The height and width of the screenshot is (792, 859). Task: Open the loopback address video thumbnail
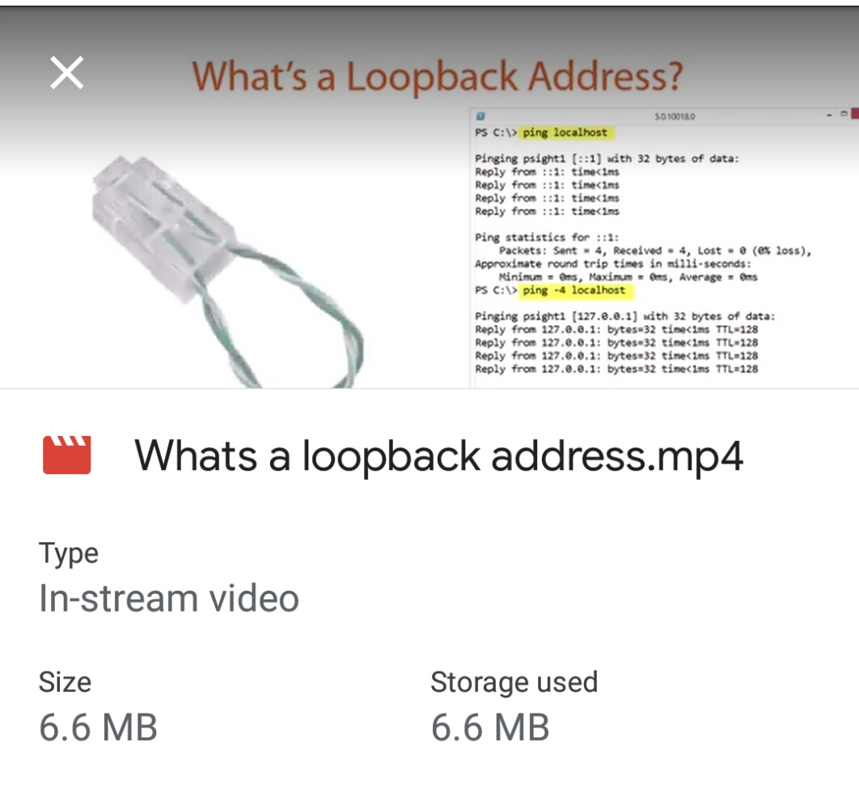coord(429,197)
